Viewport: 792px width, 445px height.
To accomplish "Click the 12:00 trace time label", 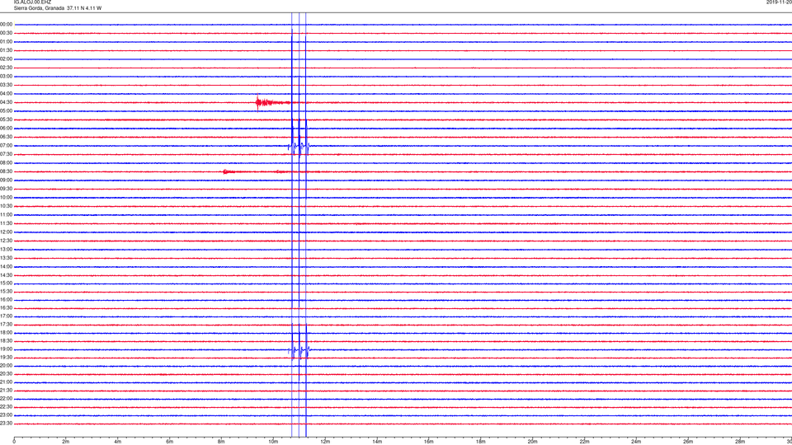I will pos(6,232).
